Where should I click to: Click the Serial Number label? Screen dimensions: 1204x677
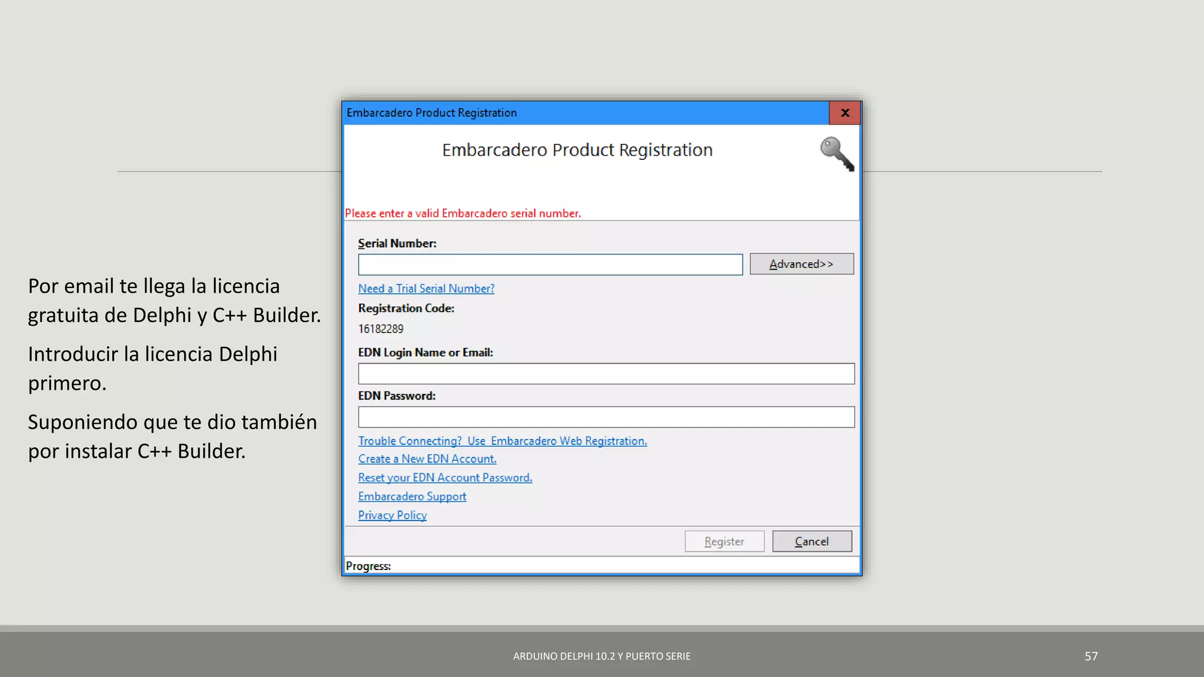[397, 243]
